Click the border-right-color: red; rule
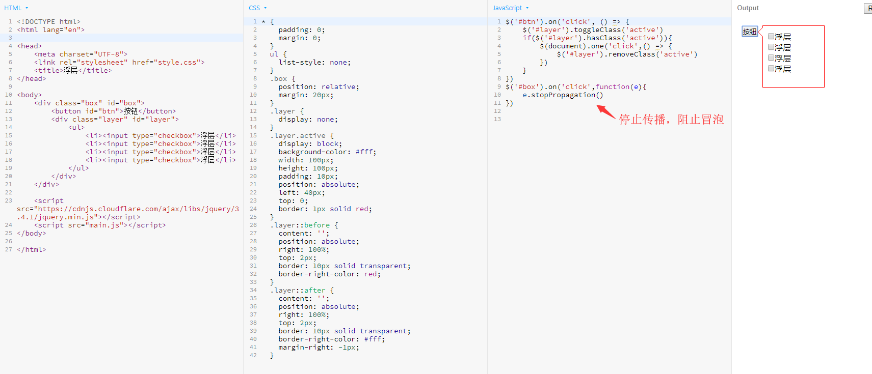 coord(329,274)
